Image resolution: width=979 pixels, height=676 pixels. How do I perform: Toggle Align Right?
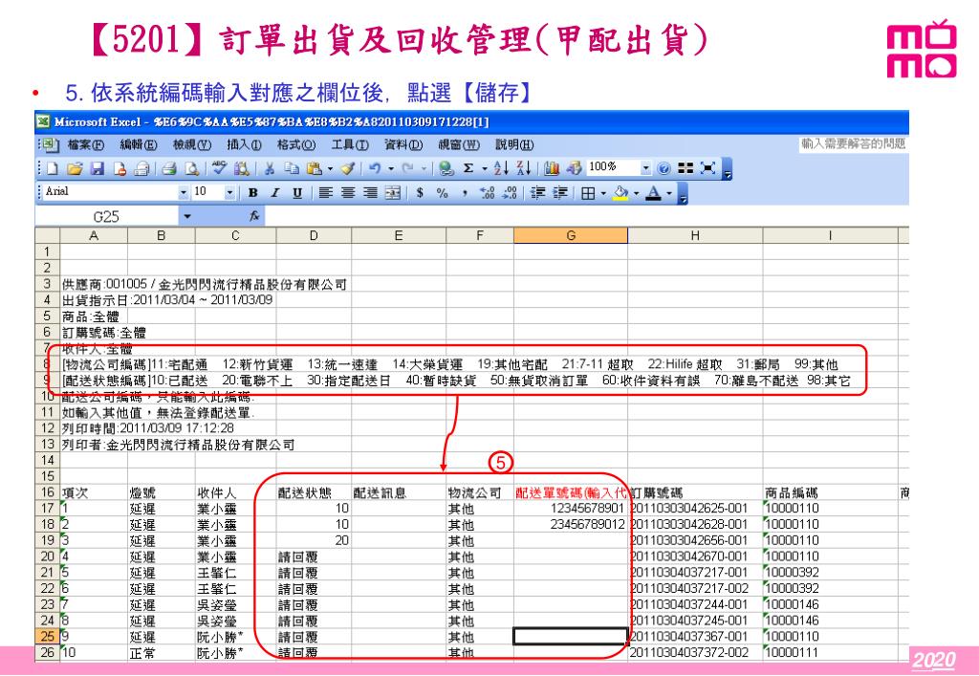(370, 193)
